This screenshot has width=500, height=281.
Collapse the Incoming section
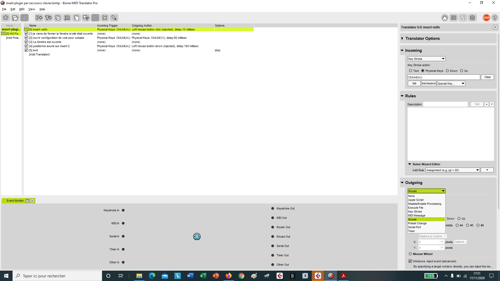tap(402, 50)
